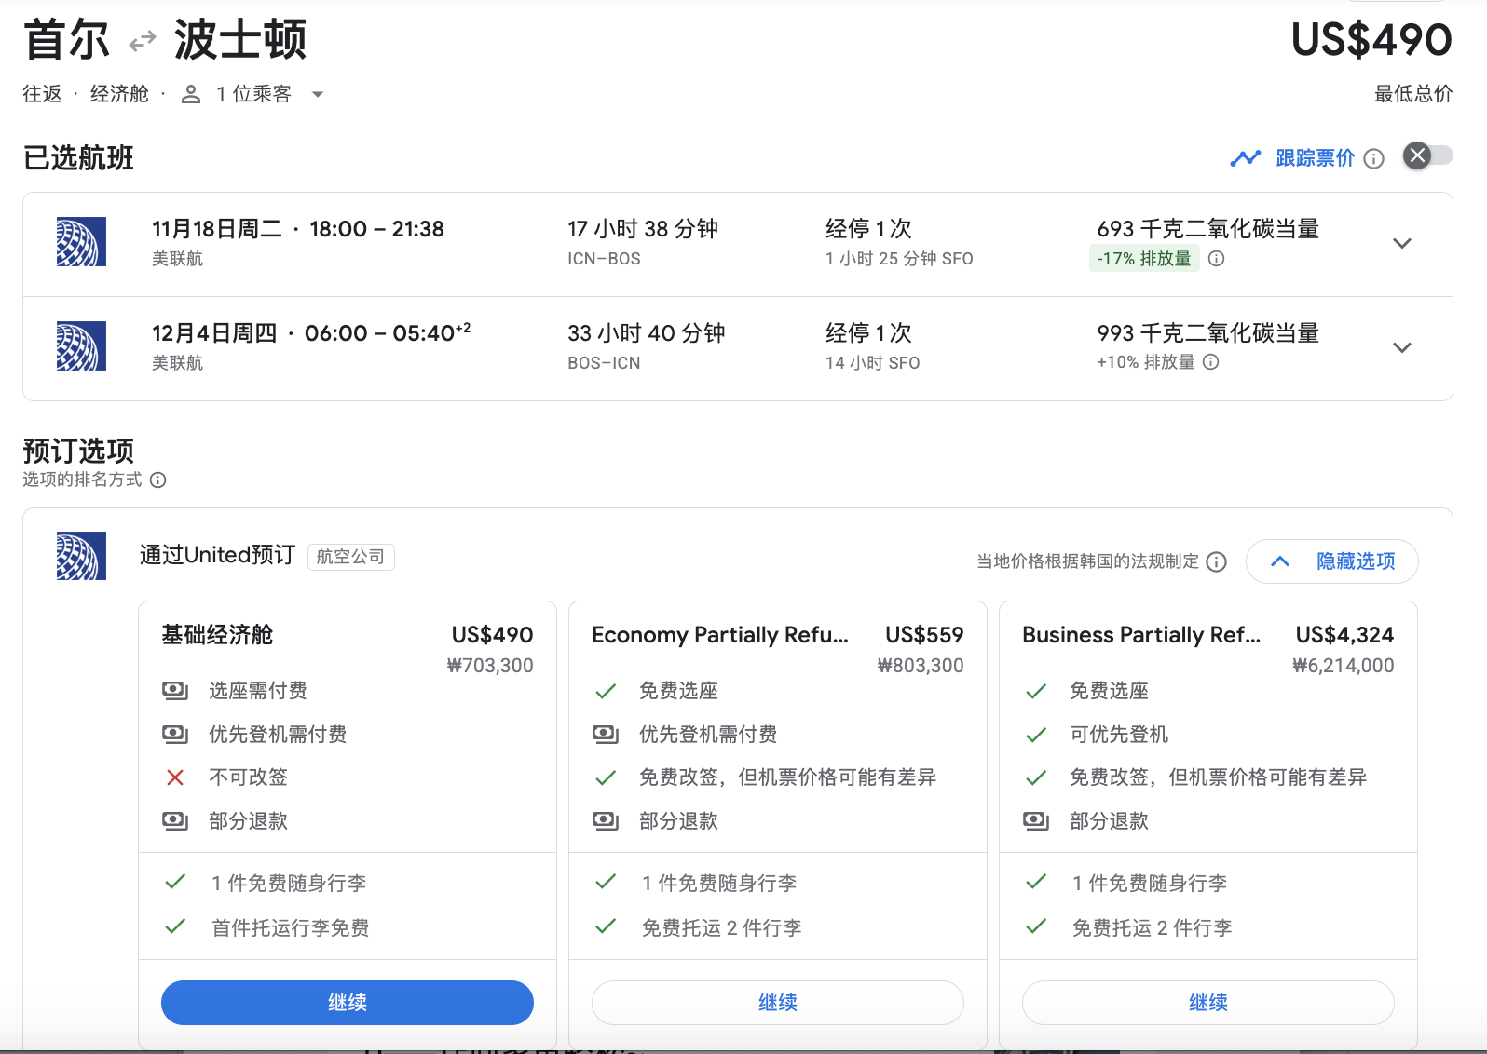Click info icon next to 选项的排名方式

[158, 480]
